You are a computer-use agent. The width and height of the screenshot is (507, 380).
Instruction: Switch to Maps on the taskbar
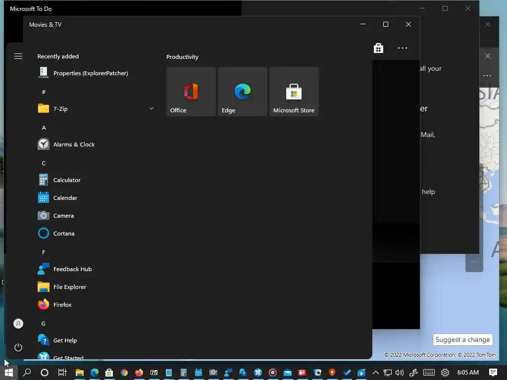332,373
